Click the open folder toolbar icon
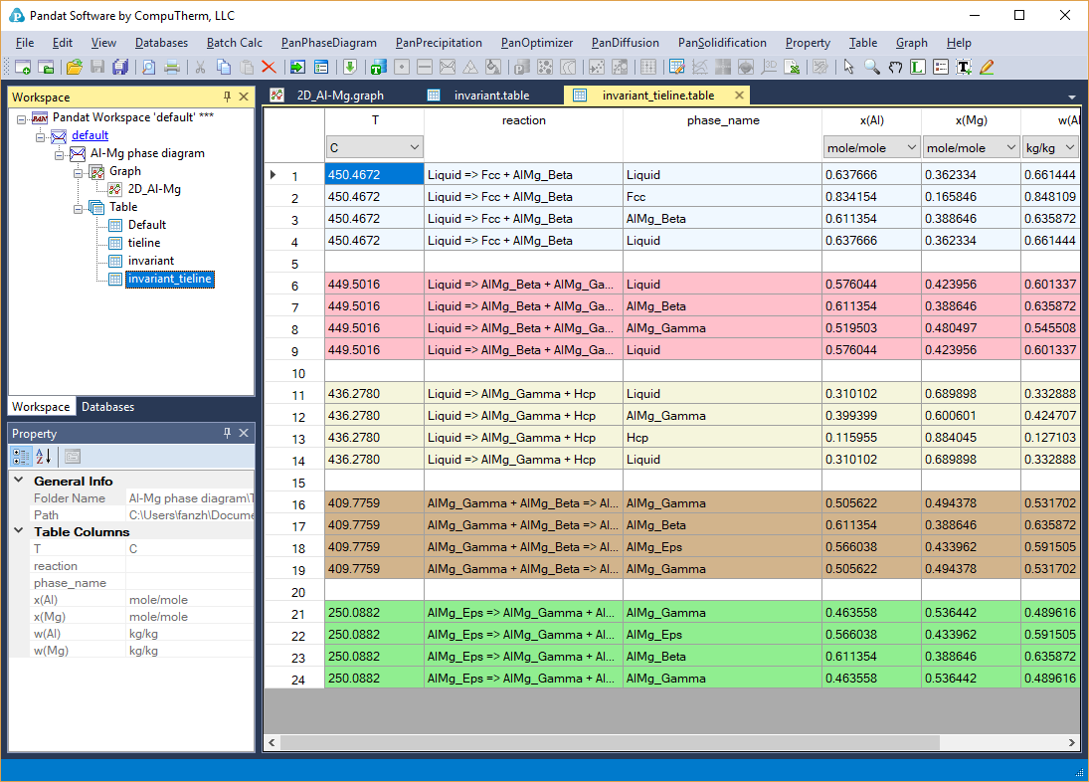Viewport: 1089px width, 782px height. pos(74,67)
